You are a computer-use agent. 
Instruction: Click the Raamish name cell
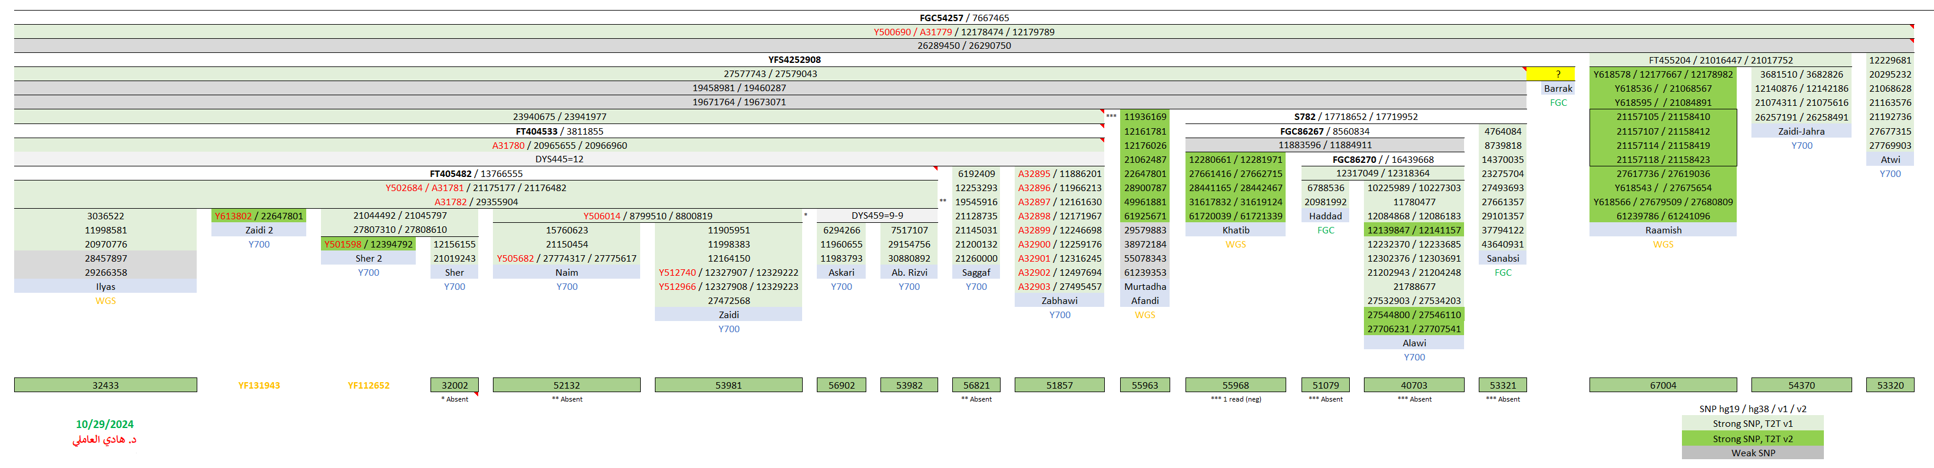tap(1663, 230)
